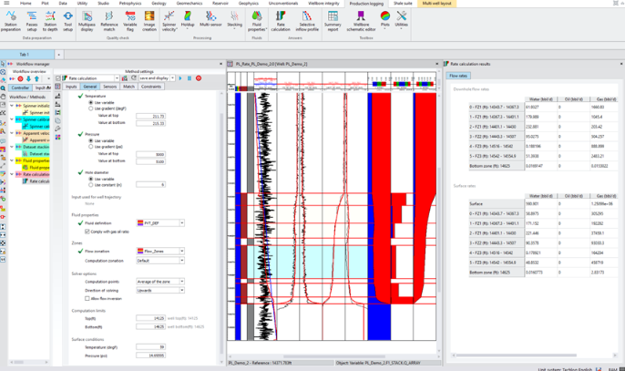Click the Multipass display icon
Image resolution: width=625 pixels, height=371 pixels.
(87, 18)
